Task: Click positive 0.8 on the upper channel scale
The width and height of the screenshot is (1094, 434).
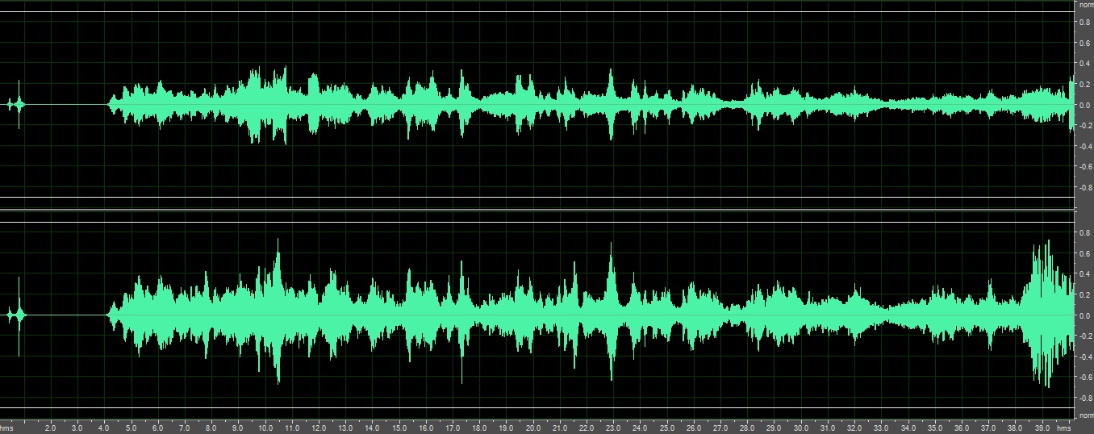Action: [x=1086, y=22]
